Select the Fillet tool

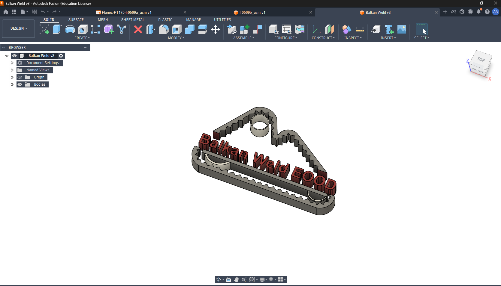click(x=164, y=29)
